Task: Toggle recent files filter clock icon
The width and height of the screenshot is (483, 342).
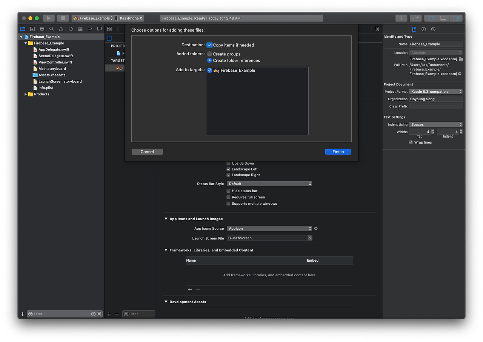Action: pos(93,314)
